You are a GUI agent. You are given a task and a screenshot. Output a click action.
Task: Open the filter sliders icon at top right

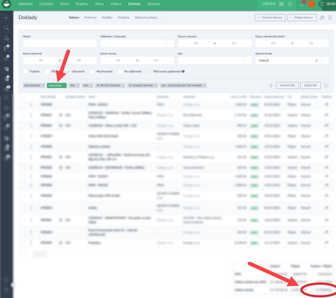click(330, 18)
